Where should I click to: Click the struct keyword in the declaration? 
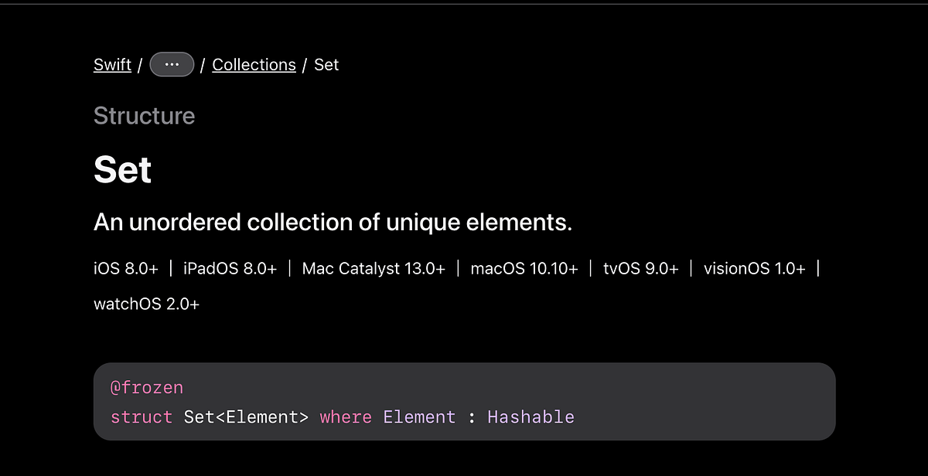[x=142, y=416]
